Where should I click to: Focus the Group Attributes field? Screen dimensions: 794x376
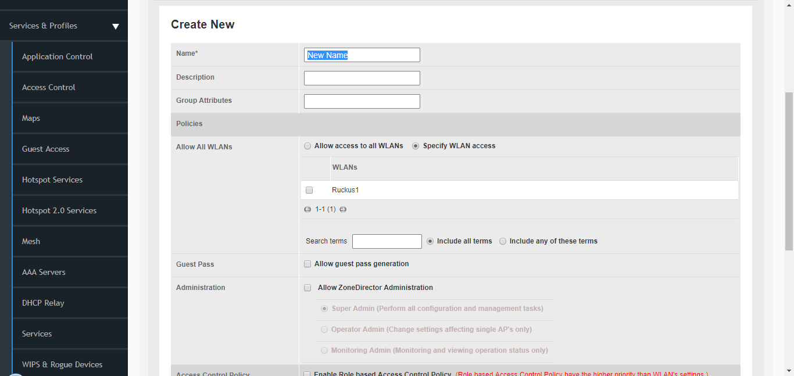click(362, 102)
